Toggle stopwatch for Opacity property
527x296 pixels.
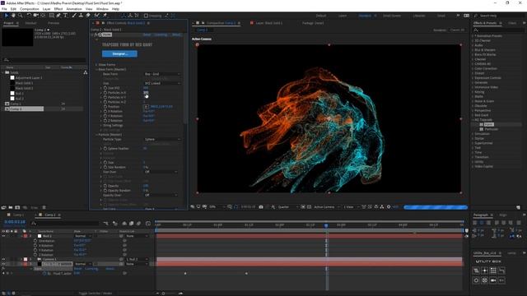[105, 186]
